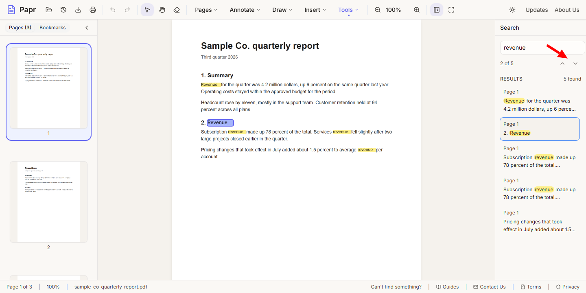Screen dimensions: 586x293
Task: Open the "Pricing changes that took" result
Action: point(540,221)
